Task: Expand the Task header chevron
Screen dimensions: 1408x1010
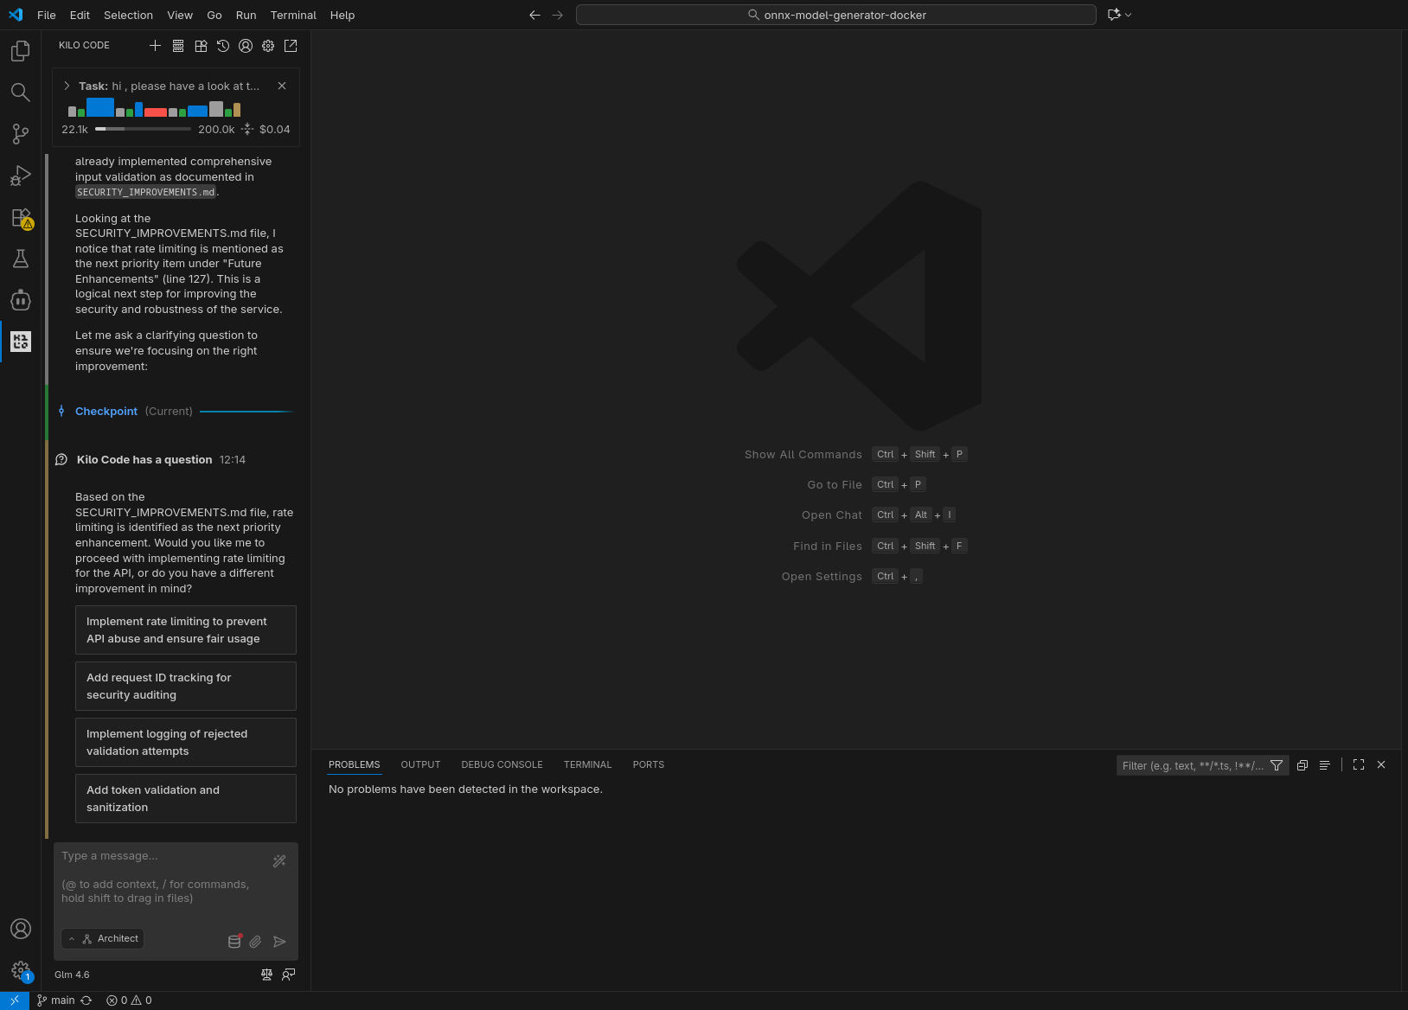Action: click(67, 86)
